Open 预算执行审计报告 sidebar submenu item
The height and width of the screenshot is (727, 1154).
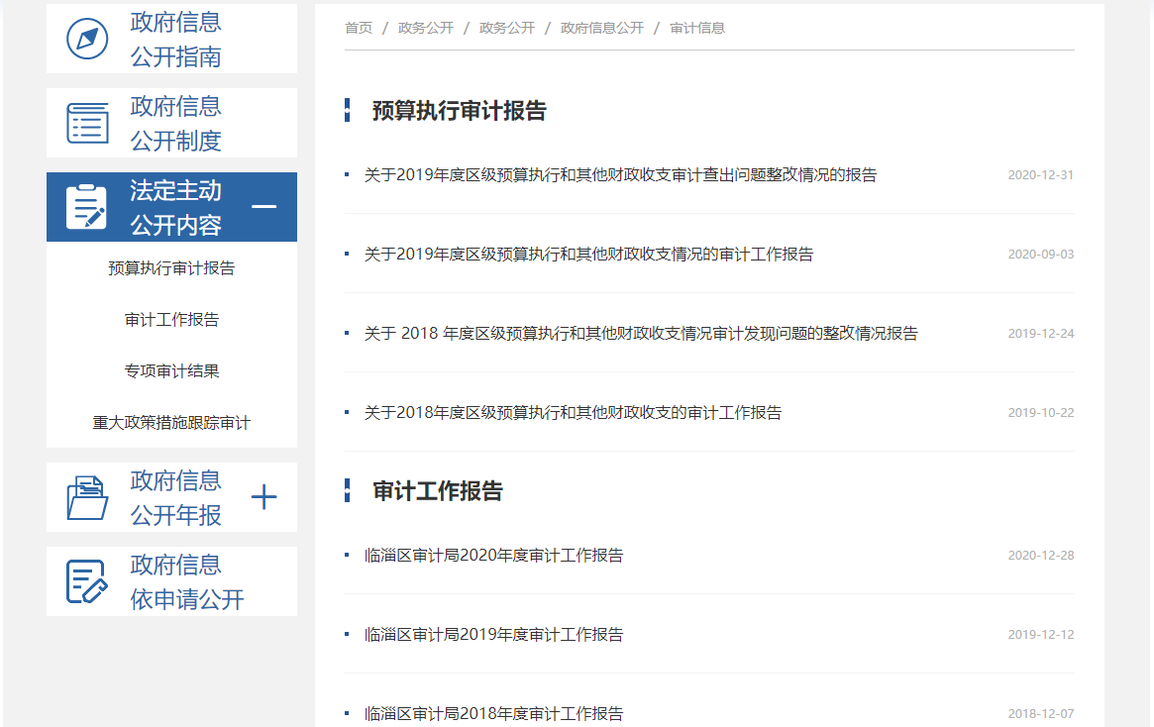coord(171,268)
